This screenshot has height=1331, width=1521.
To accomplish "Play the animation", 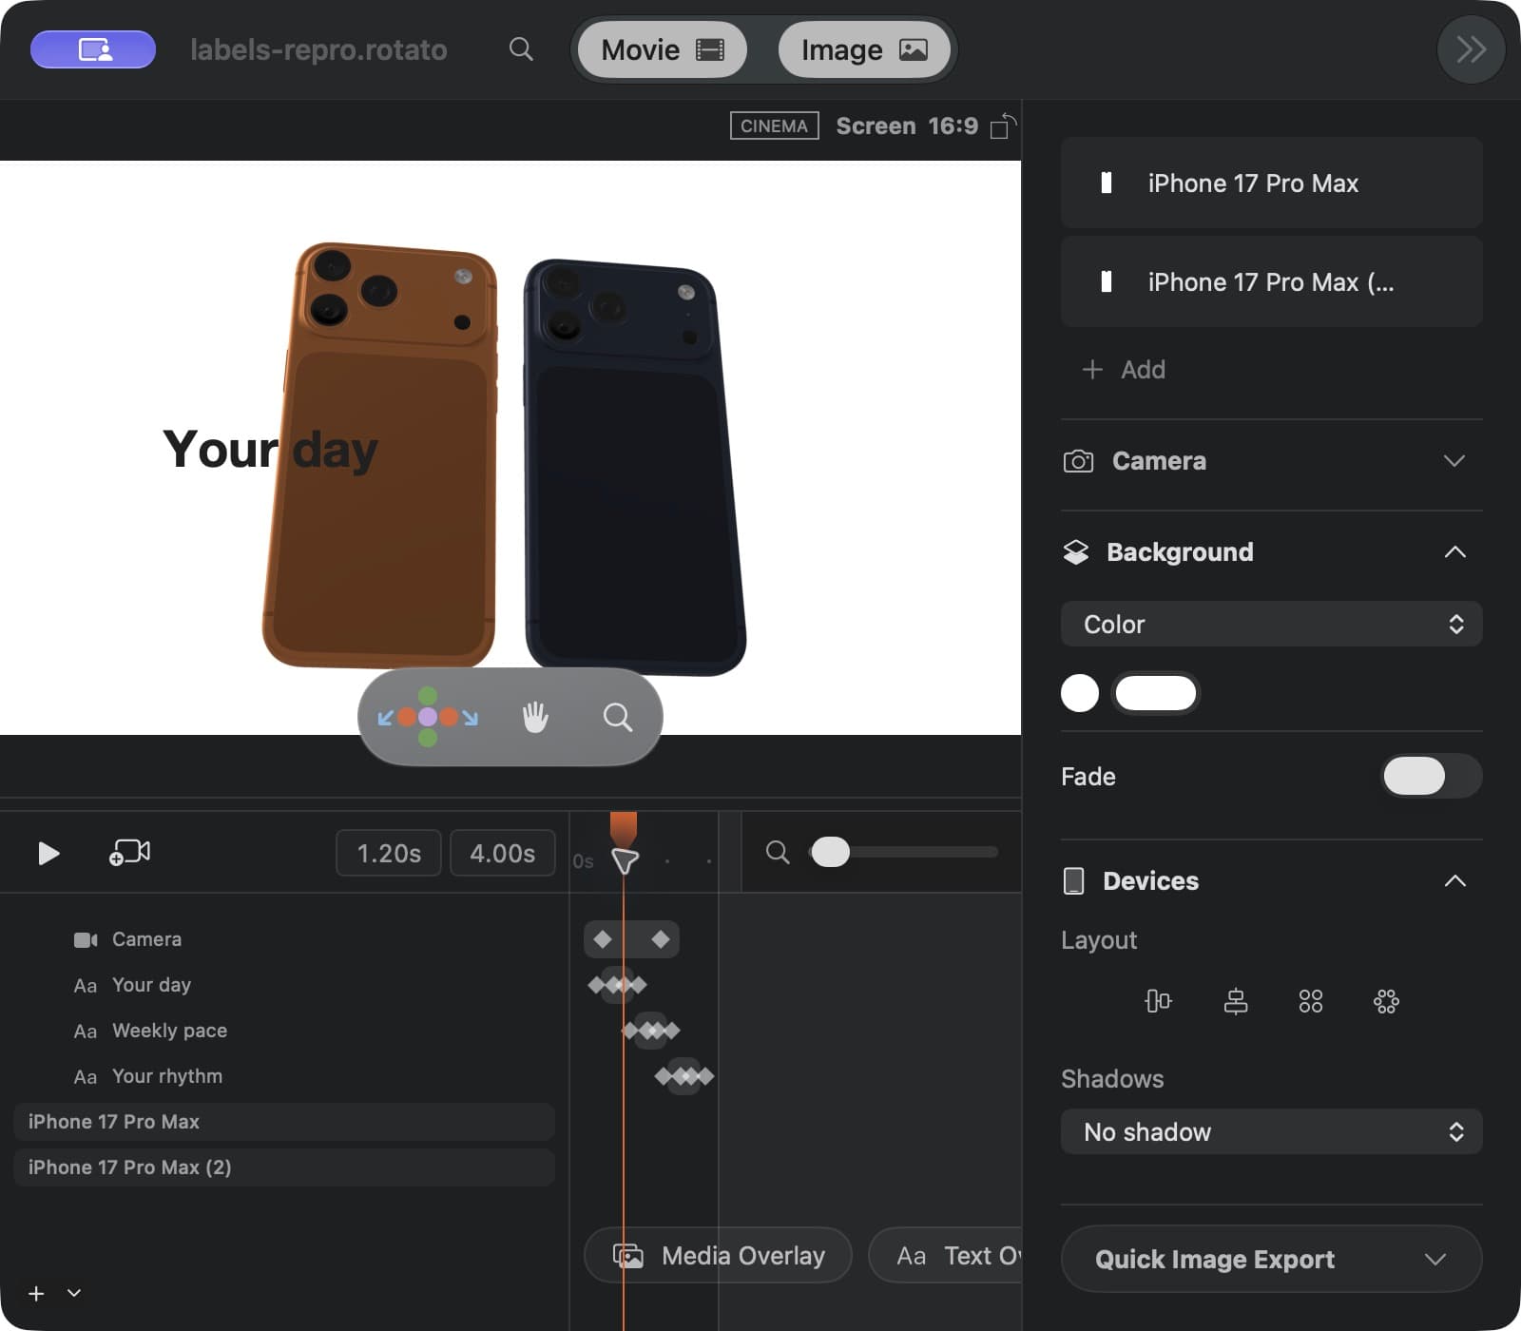I will [x=48, y=853].
